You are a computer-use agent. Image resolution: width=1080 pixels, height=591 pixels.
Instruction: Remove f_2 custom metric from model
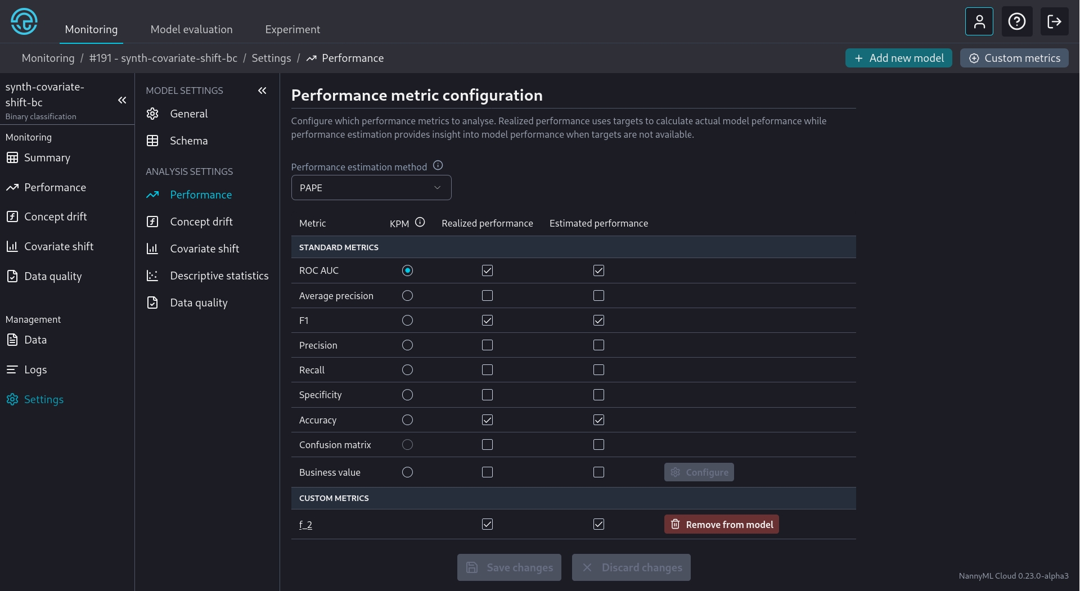[x=721, y=525]
